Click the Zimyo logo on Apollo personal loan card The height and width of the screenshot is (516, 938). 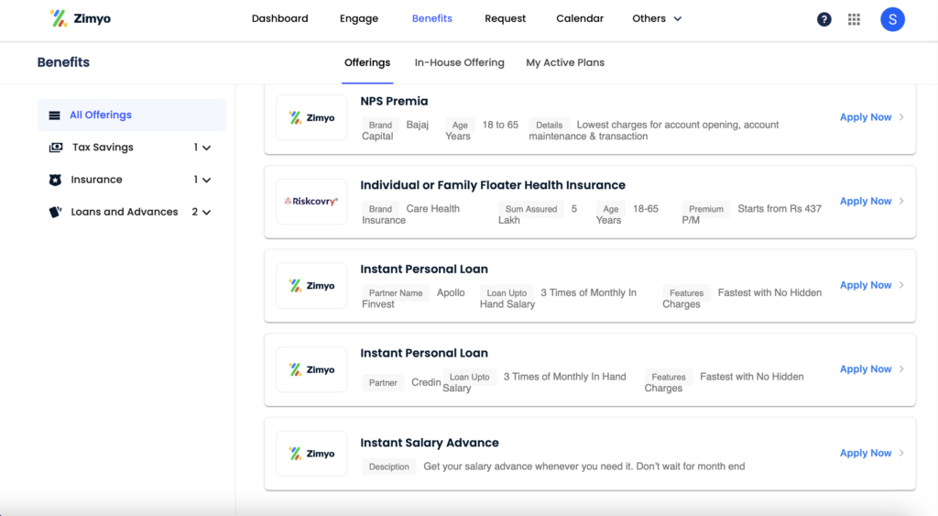pyautogui.click(x=311, y=286)
